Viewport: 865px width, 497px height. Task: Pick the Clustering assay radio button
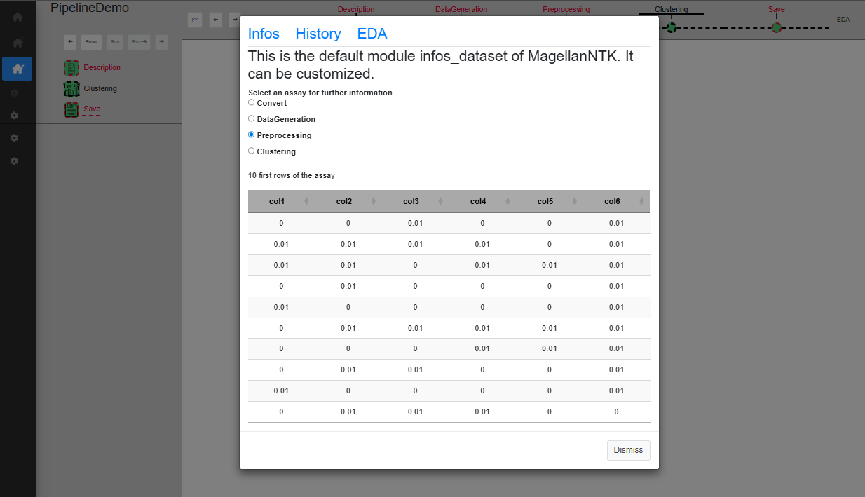pos(252,151)
